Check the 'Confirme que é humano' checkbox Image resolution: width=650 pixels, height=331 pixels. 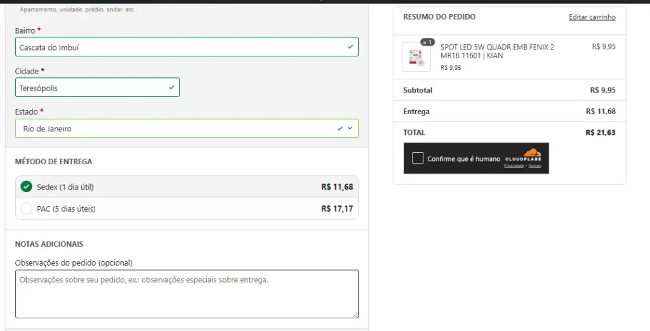tap(417, 159)
